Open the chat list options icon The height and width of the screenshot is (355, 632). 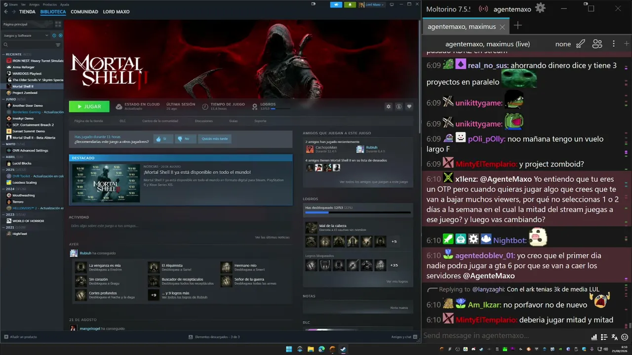coord(604,337)
